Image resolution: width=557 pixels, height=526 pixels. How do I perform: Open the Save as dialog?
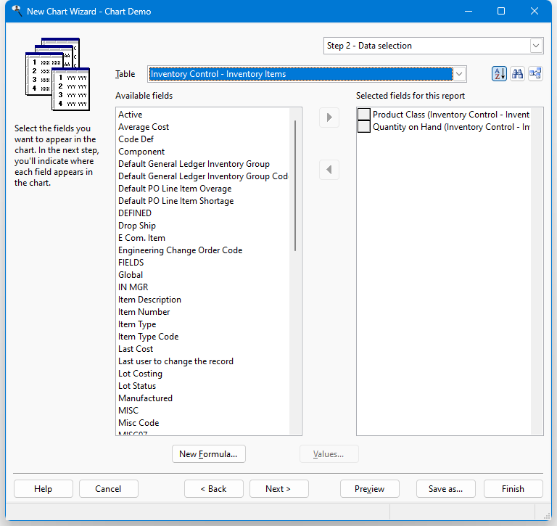(x=445, y=489)
